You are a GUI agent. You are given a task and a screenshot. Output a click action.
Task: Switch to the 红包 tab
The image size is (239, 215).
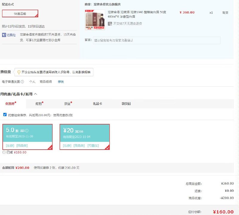[39, 104]
